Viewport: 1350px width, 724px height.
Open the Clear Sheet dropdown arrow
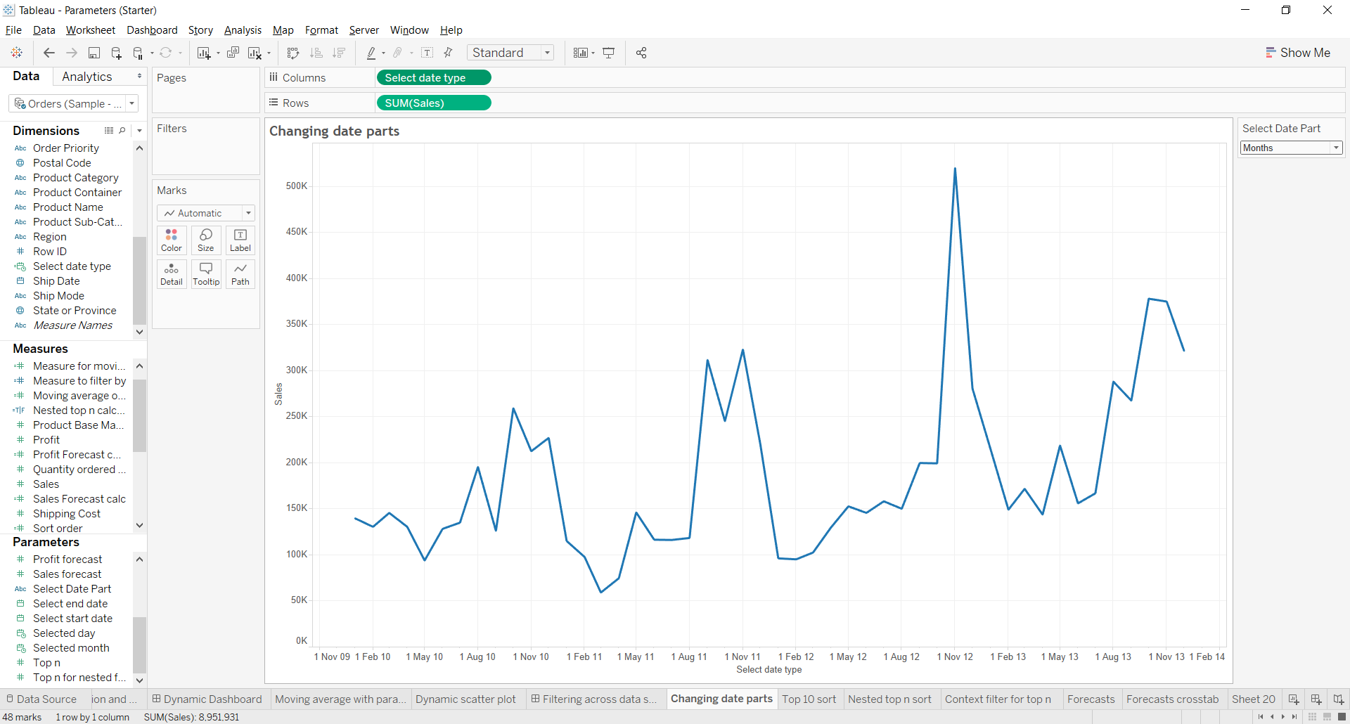(269, 53)
